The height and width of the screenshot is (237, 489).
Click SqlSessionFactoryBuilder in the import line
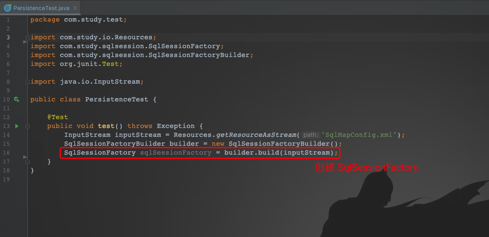click(199, 55)
